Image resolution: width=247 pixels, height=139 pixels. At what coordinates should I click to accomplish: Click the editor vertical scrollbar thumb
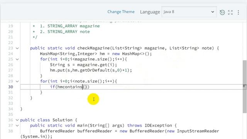pyautogui.click(x=244, y=86)
